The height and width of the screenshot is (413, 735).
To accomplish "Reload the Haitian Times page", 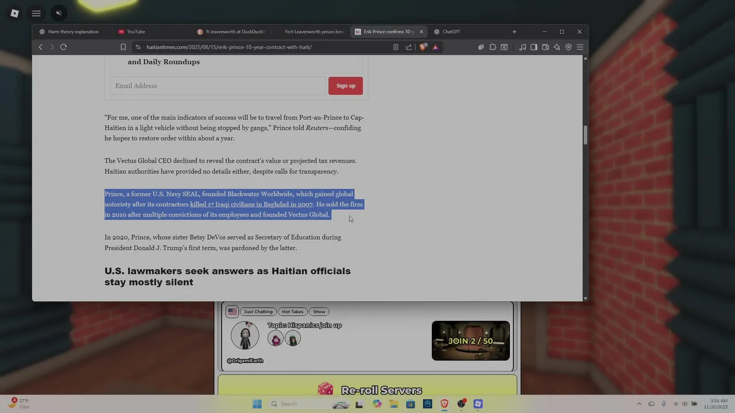I will point(64,47).
